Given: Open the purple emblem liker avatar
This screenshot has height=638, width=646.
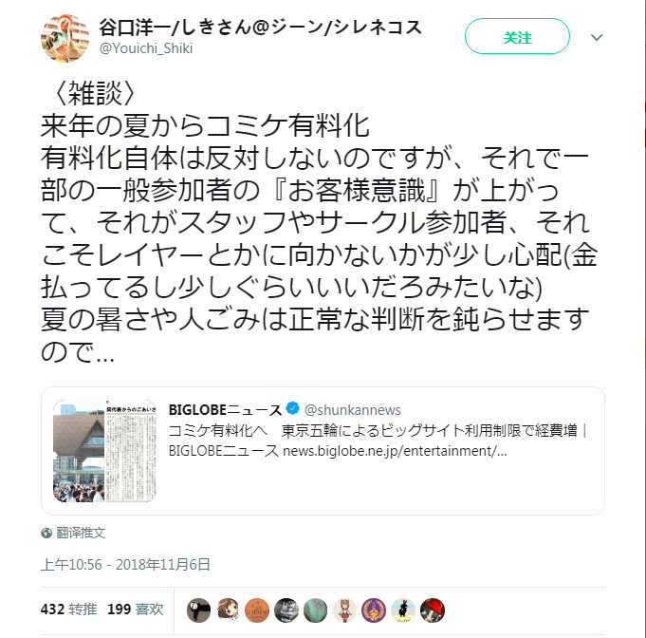Looking at the screenshot, I should tap(374, 610).
